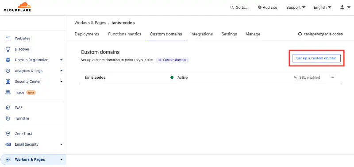Open the user account profile icon
Image resolution: width=354 pixels, height=167 pixels.
coord(342,7)
